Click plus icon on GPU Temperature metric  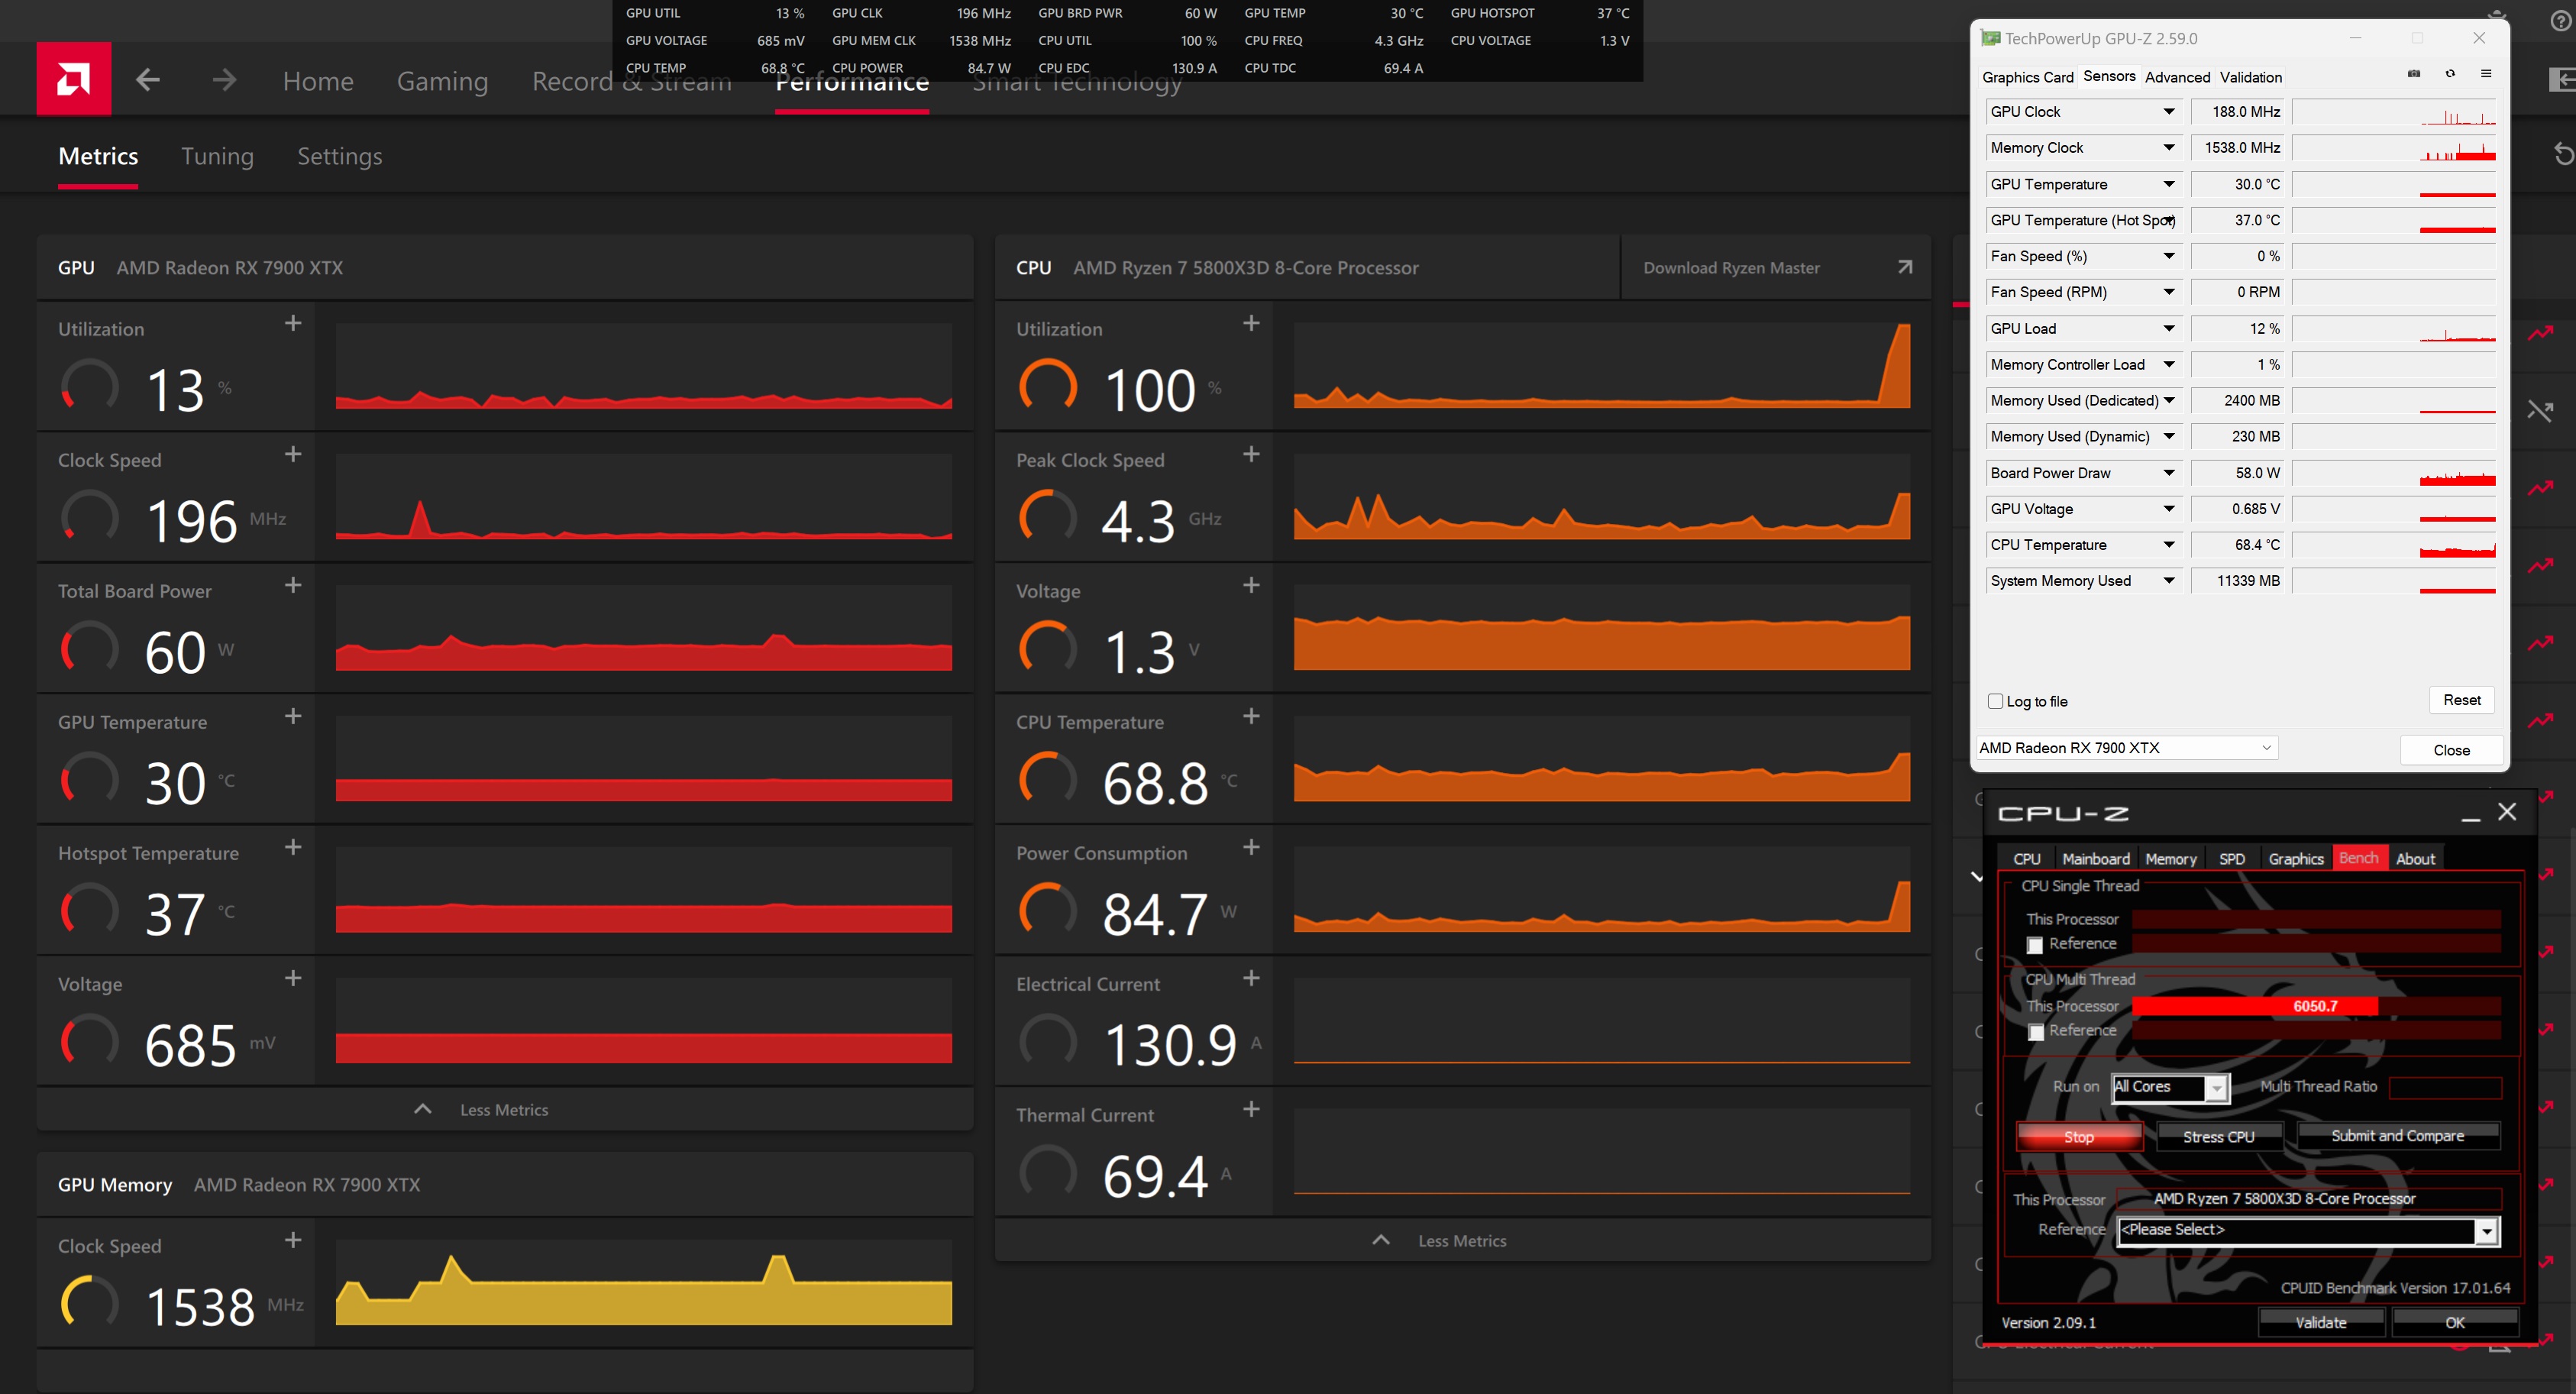tap(293, 716)
